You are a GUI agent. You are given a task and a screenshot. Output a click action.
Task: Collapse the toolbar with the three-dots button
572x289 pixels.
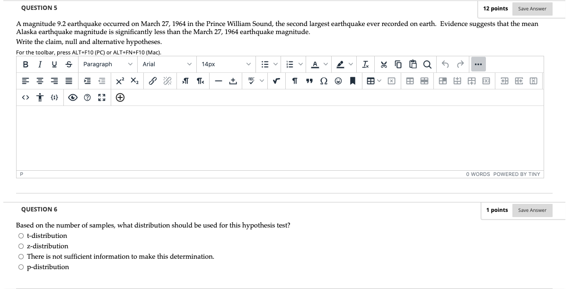click(478, 64)
